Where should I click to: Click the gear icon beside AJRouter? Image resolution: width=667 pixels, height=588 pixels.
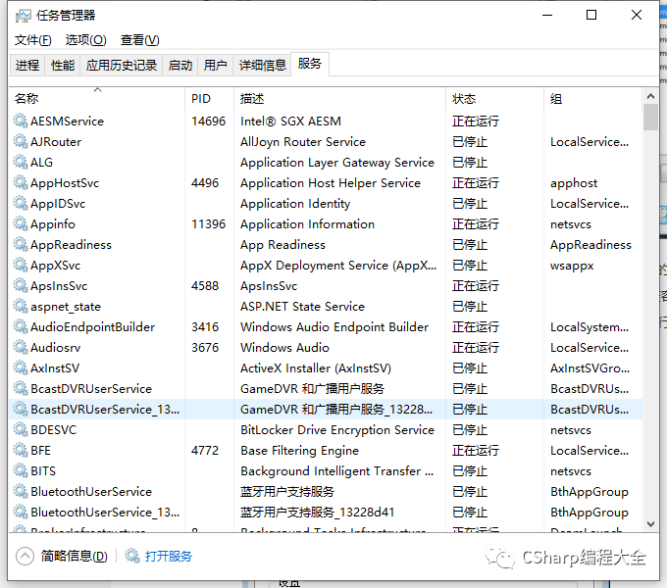tap(21, 141)
